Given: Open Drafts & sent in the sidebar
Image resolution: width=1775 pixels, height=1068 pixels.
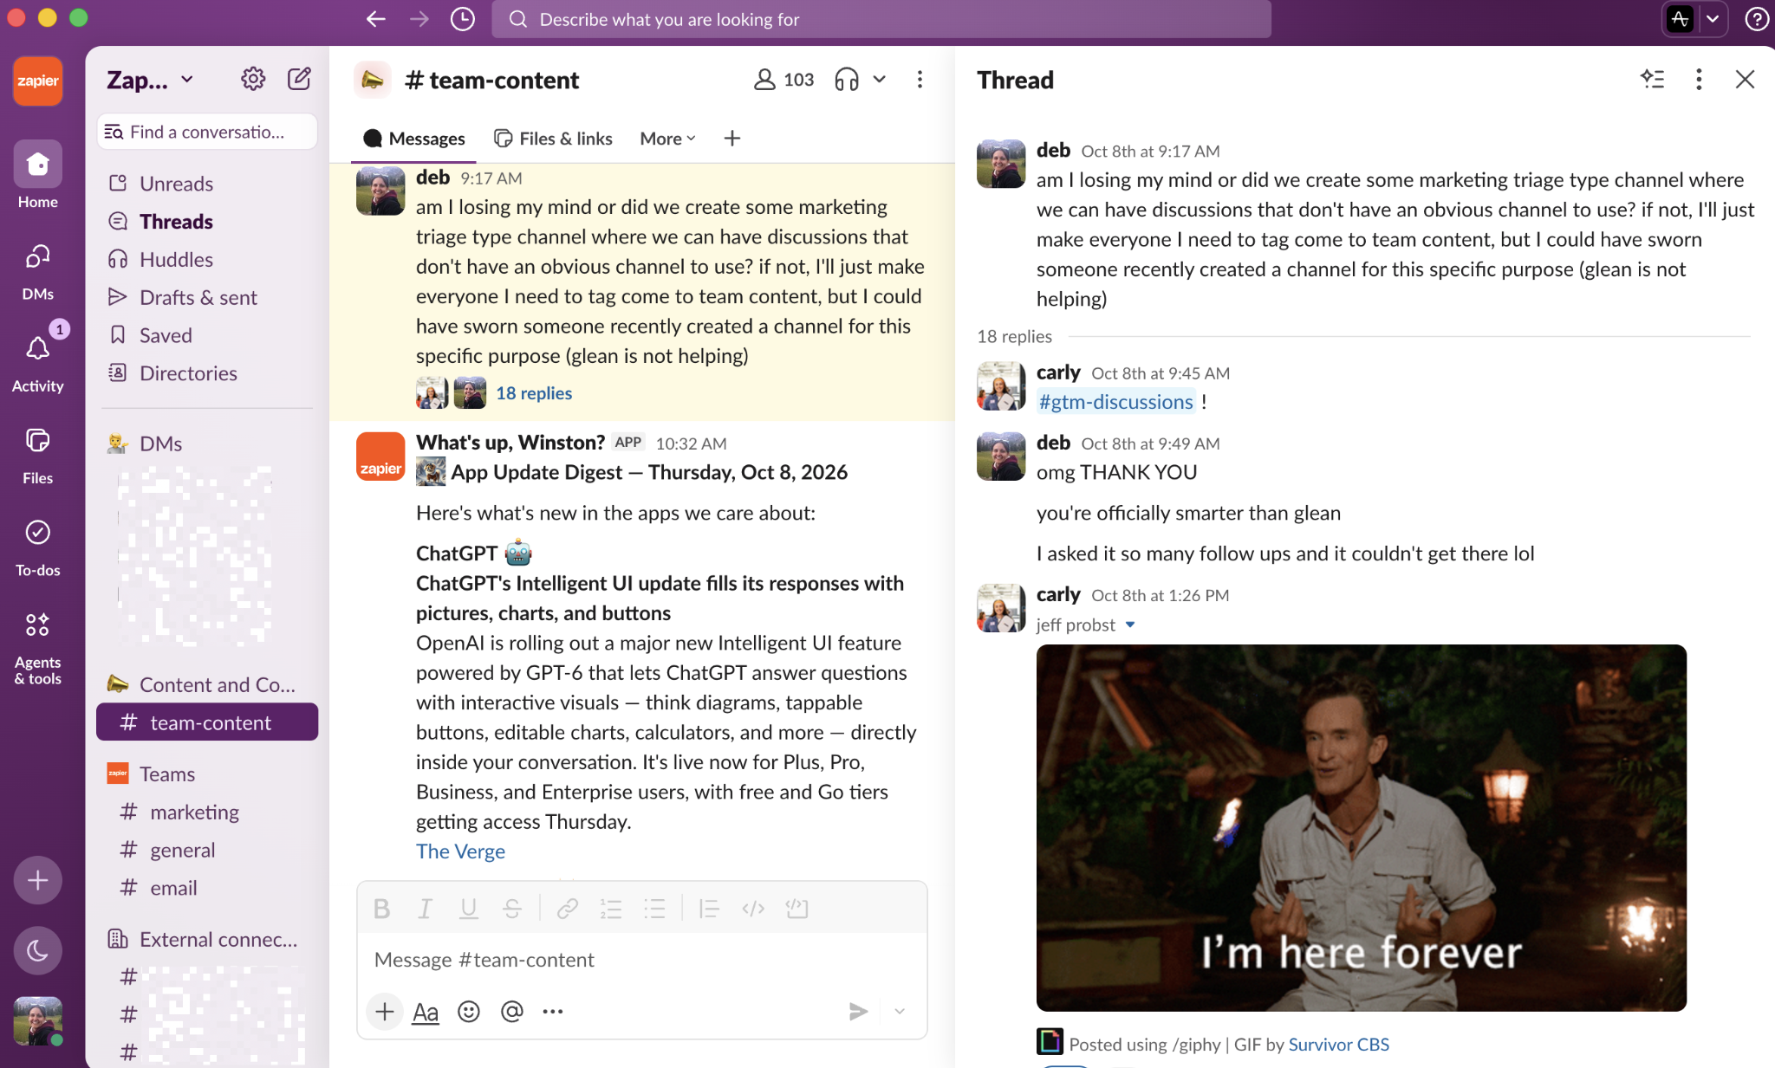Looking at the screenshot, I should point(207,298).
